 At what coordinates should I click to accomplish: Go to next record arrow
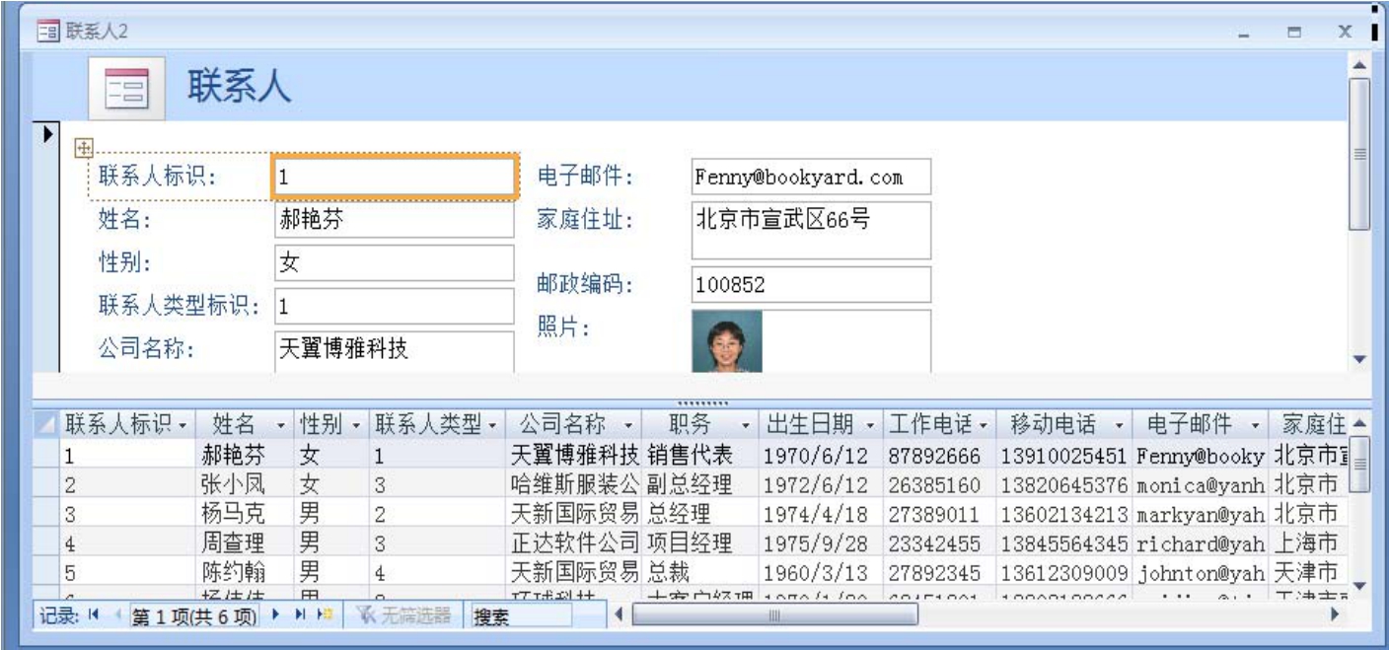[276, 615]
